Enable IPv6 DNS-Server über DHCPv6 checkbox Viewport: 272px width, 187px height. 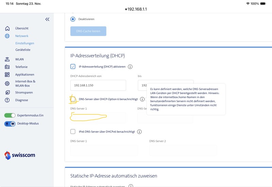pyautogui.click(x=73, y=131)
